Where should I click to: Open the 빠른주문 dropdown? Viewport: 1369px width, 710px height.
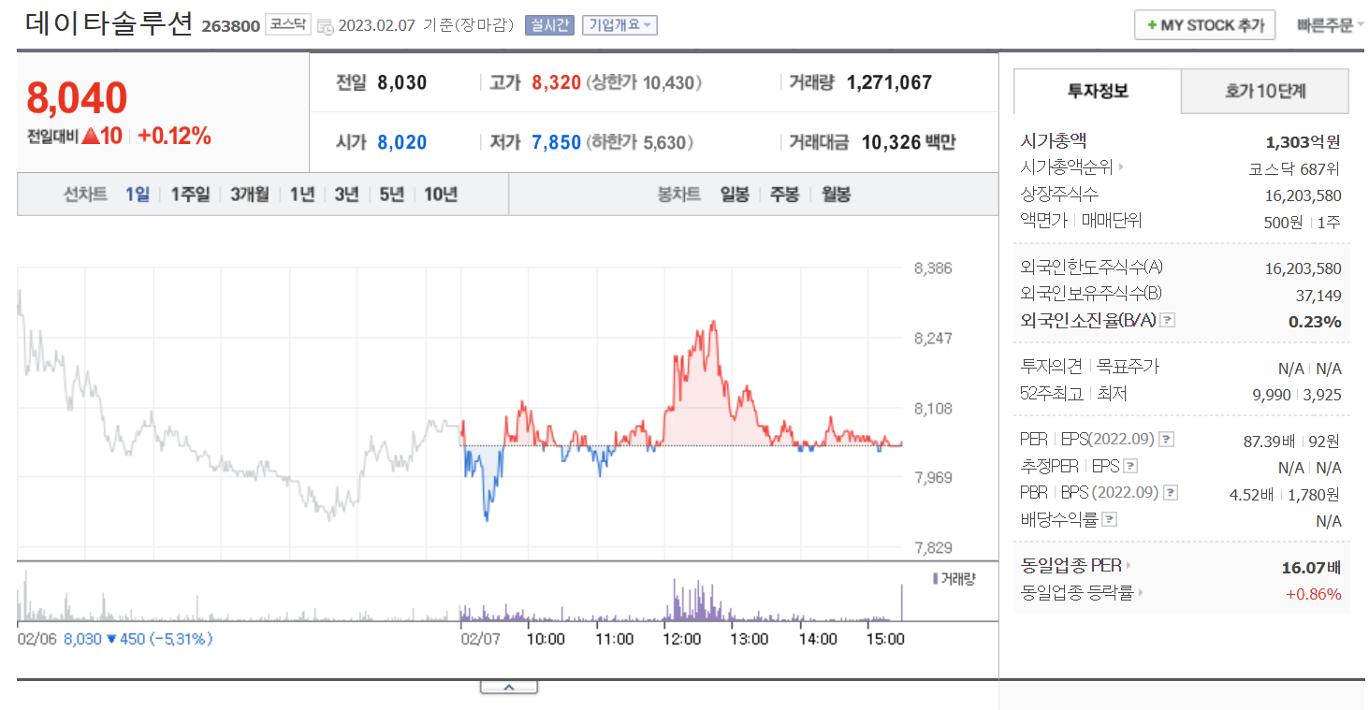click(x=1330, y=25)
